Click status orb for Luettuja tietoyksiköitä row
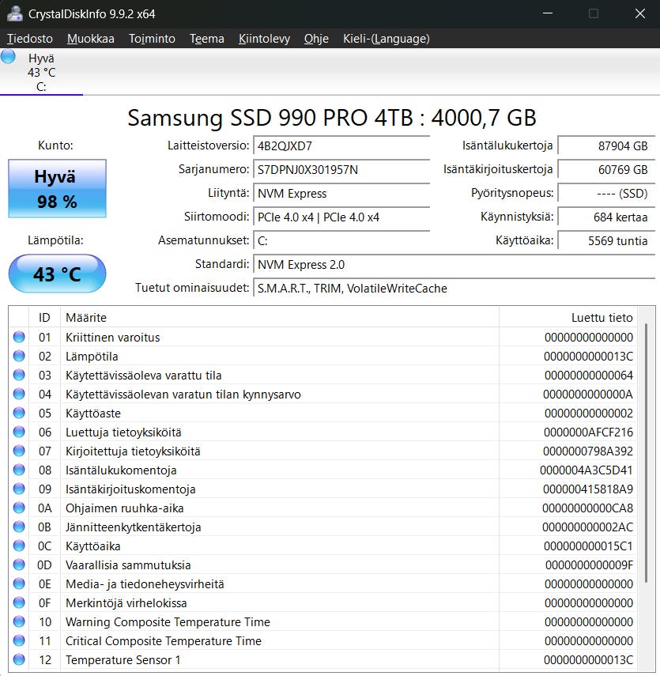Image resolution: width=660 pixels, height=676 pixels. [x=19, y=432]
